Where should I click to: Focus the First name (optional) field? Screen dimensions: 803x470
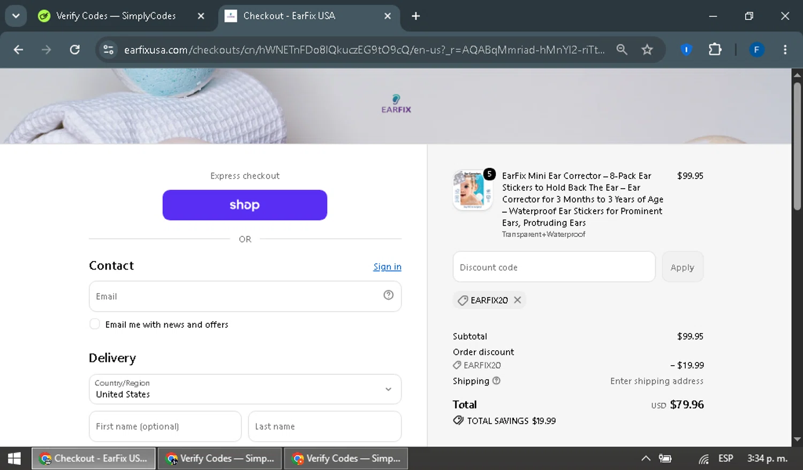coord(165,426)
